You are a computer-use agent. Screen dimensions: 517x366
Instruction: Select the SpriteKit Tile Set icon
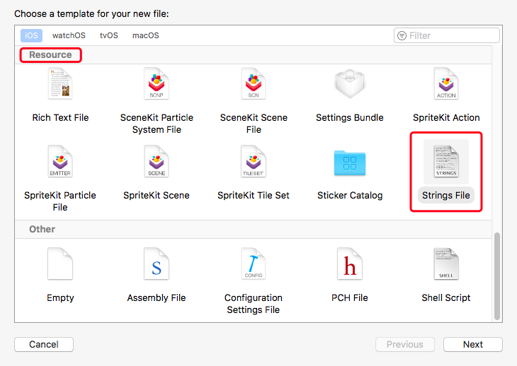(x=254, y=162)
